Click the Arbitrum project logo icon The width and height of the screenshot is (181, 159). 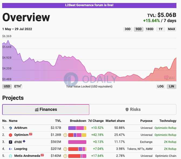(11, 128)
